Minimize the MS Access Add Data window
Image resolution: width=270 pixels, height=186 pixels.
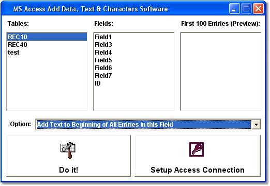pos(234,9)
